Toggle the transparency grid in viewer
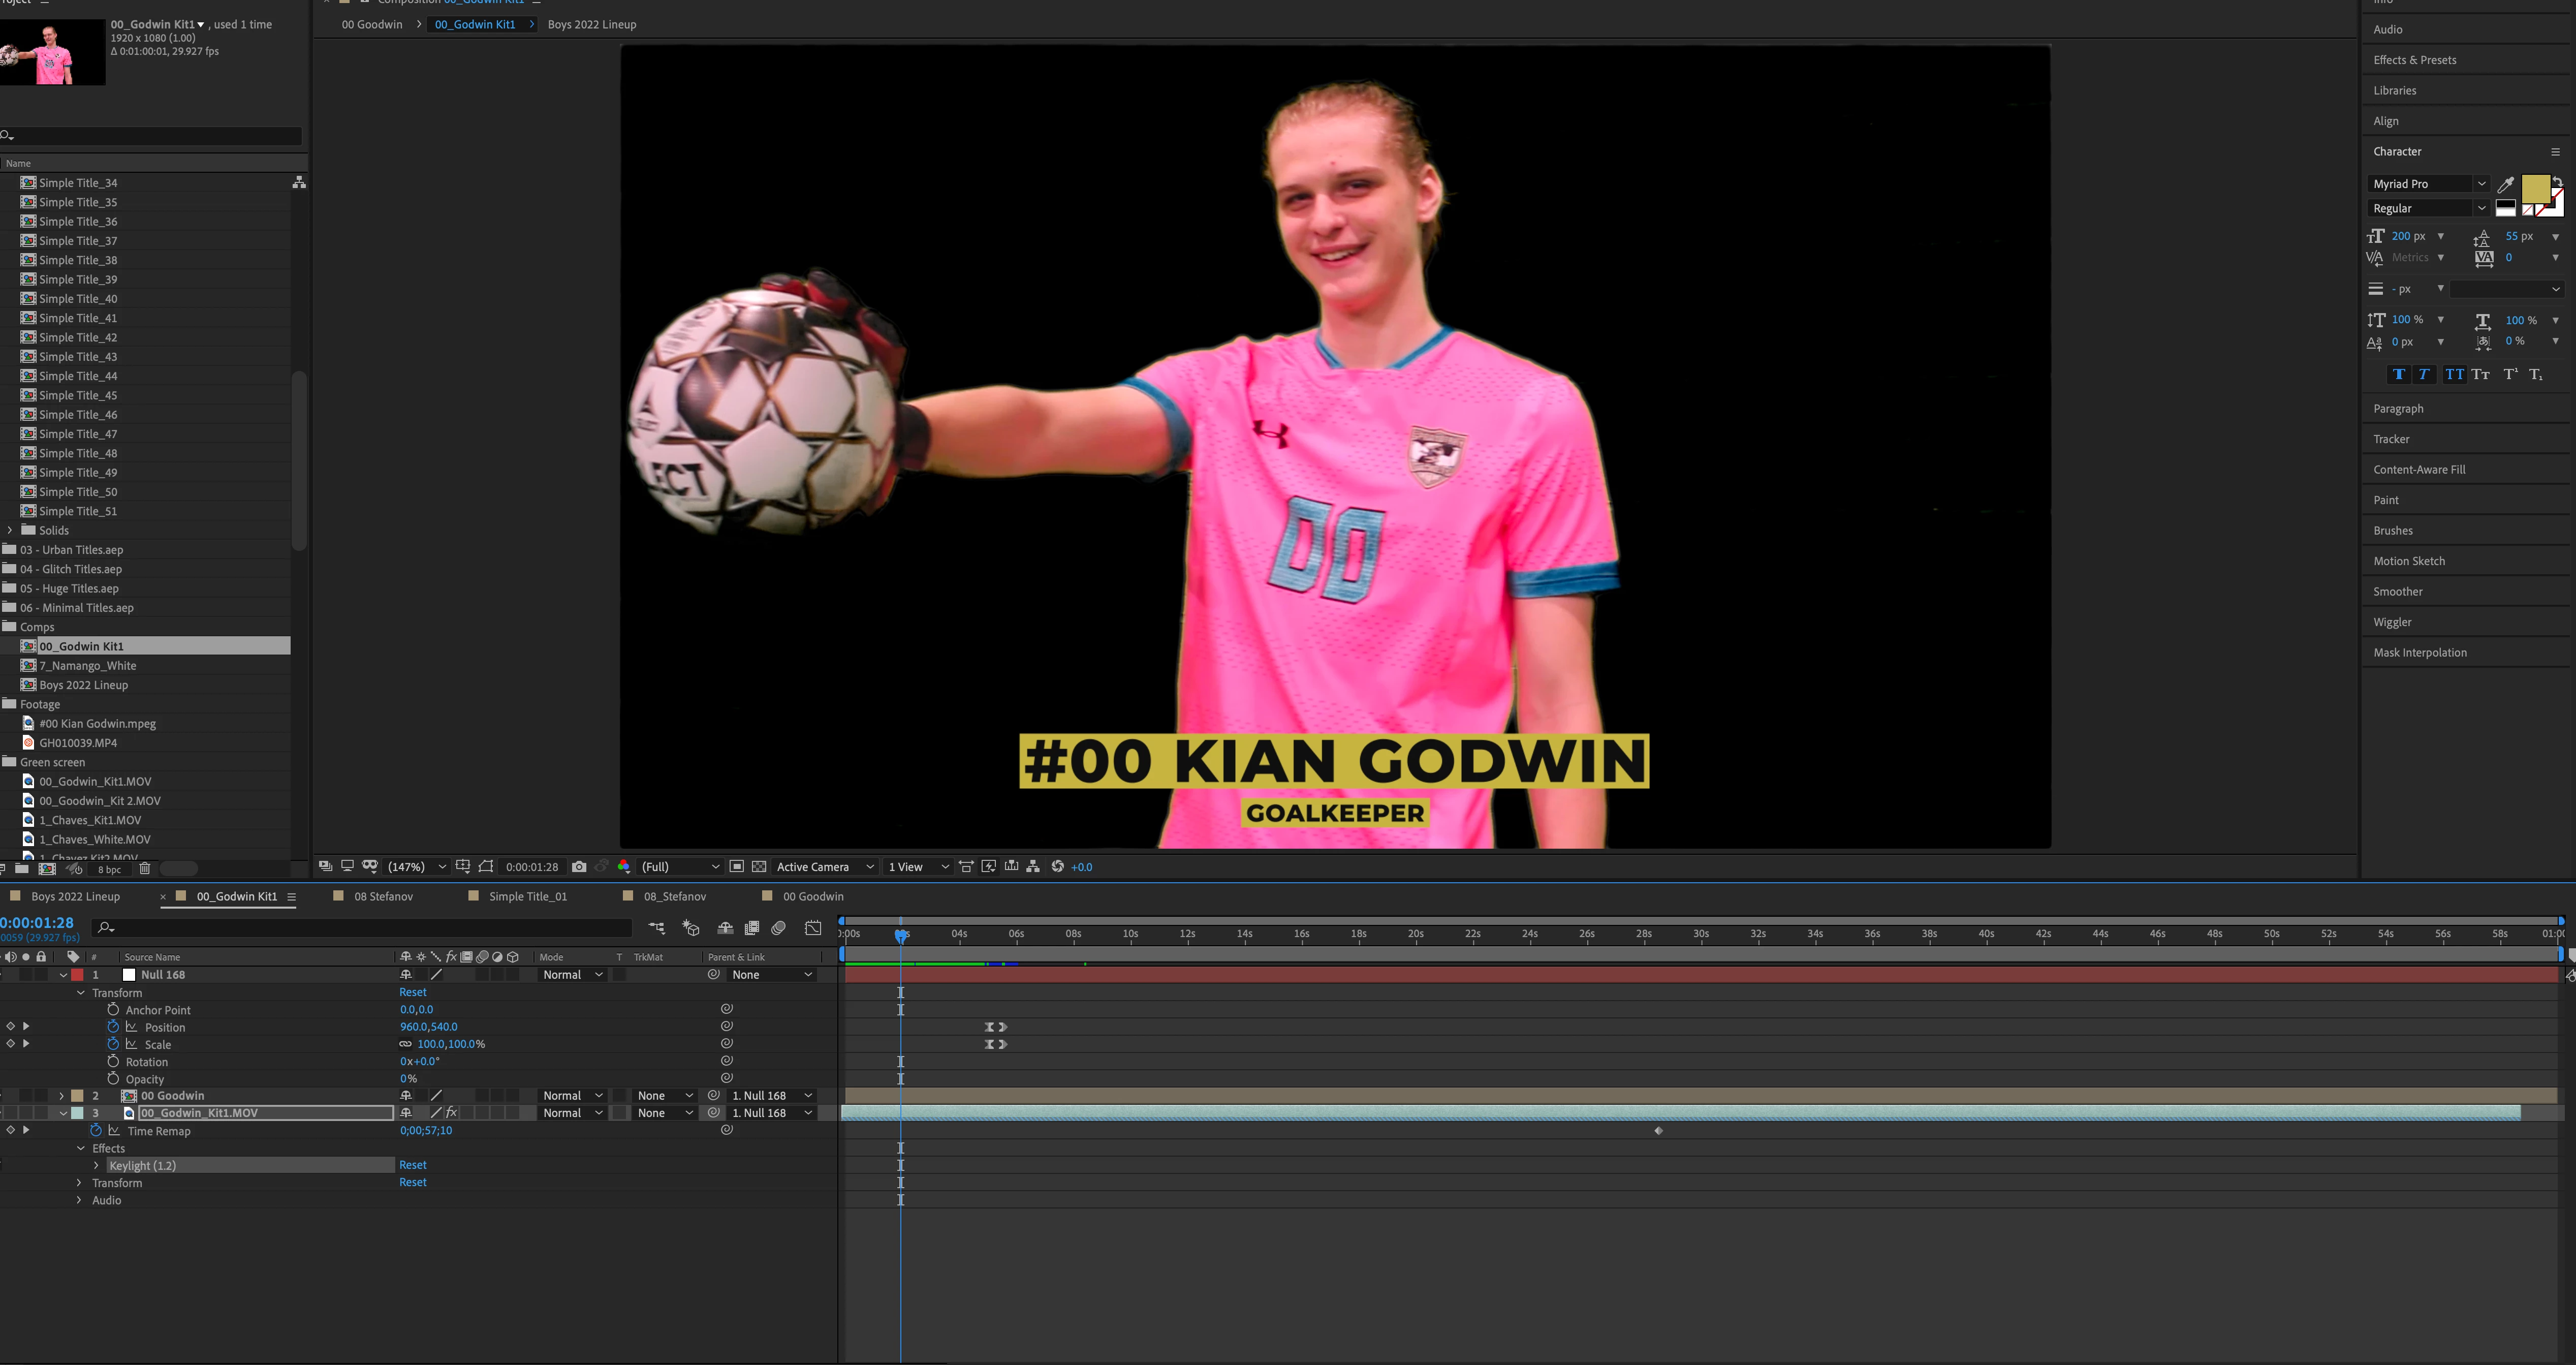 coord(759,866)
